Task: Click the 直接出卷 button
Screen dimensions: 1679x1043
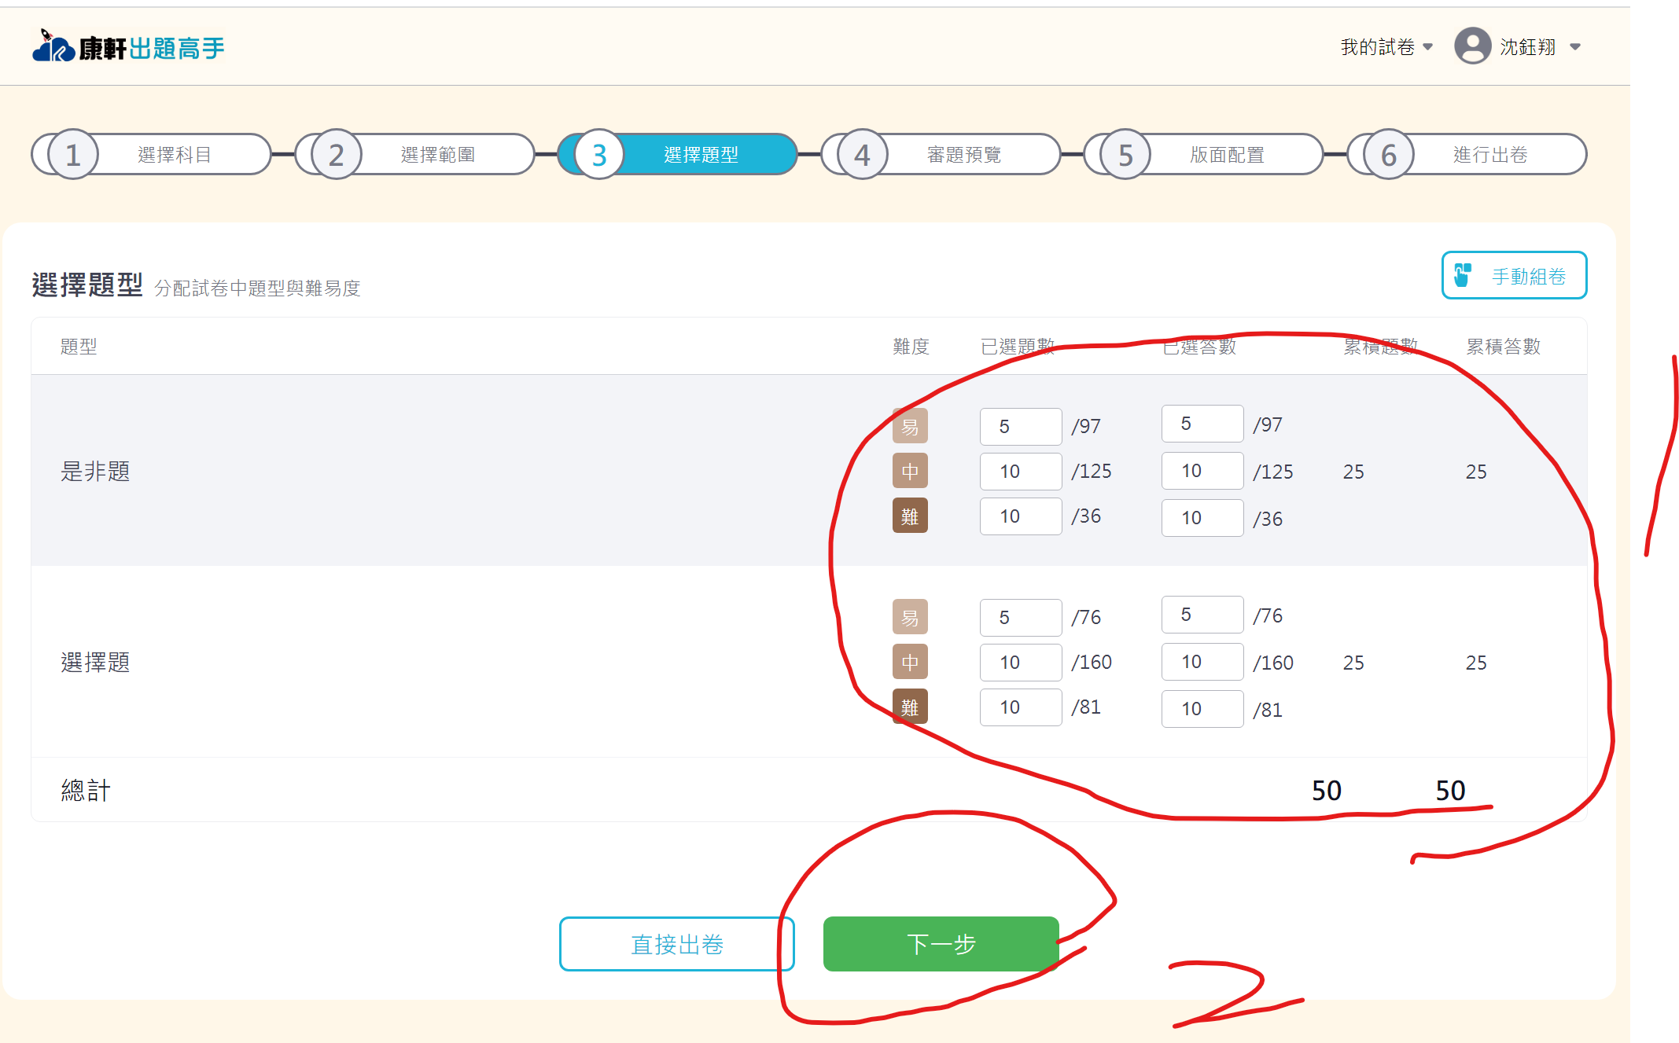Action: tap(677, 944)
